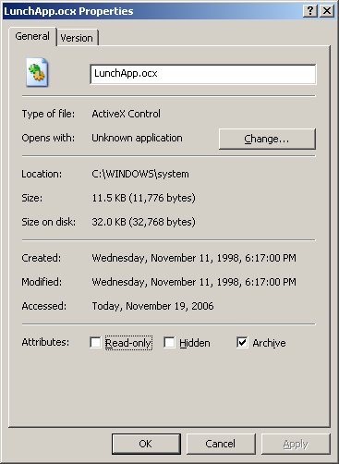Click the 'Opens with:' label
339x464 pixels.
click(x=48, y=138)
